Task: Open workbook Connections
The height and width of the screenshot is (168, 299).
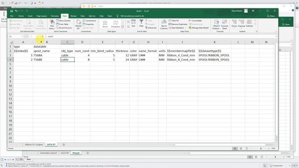Action: point(89,21)
